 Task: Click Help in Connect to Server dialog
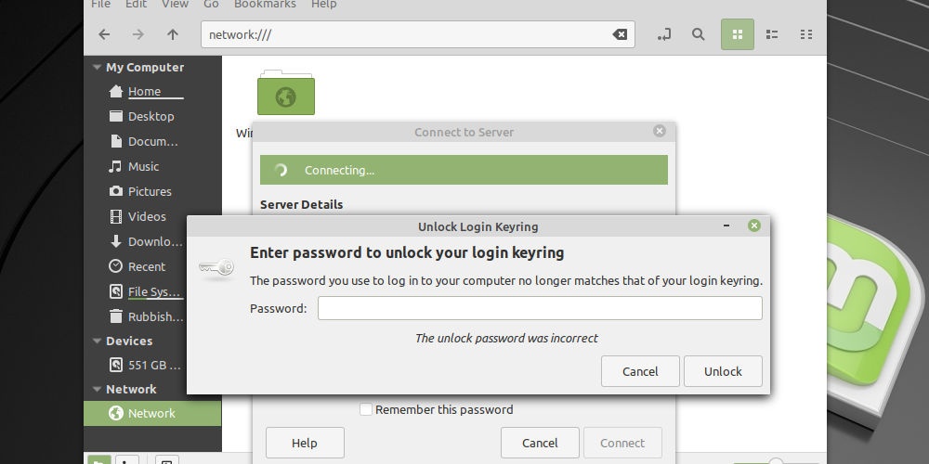[x=305, y=443]
